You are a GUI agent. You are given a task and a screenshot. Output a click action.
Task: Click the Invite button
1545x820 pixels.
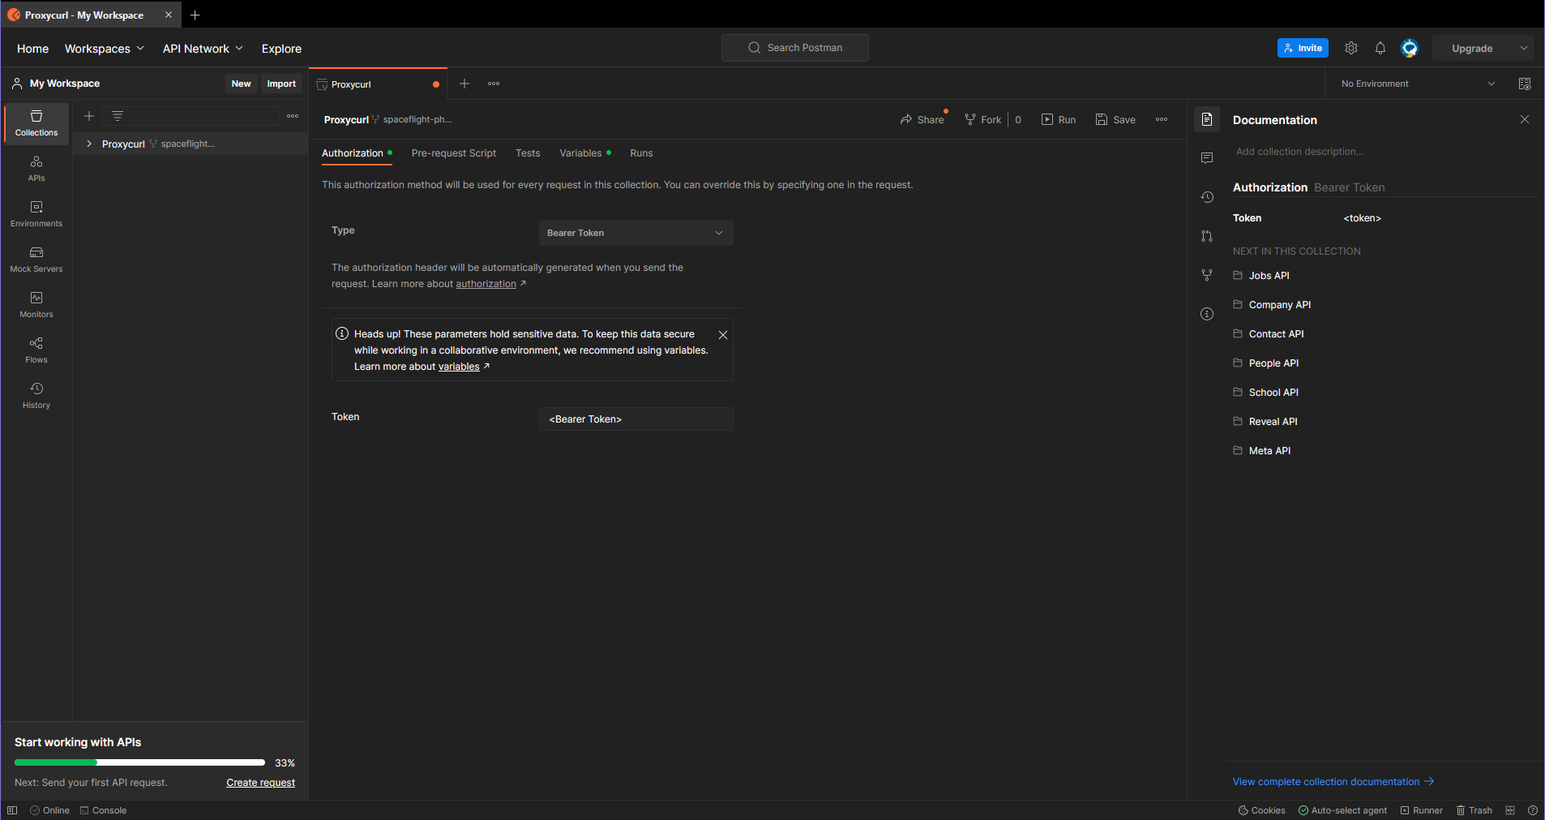point(1303,48)
